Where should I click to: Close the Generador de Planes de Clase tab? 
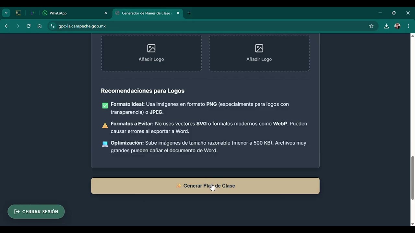178,13
